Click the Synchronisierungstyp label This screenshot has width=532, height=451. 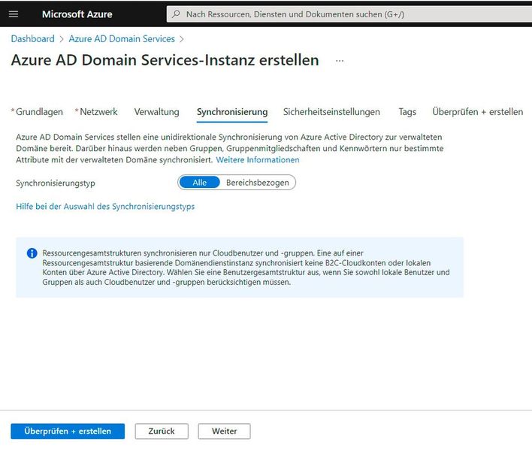(56, 183)
